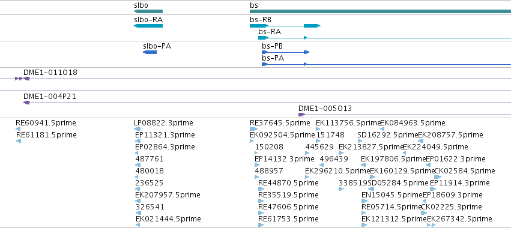511x228 pixels.
Task: Click the bs-PA protein label
Action: click(x=273, y=58)
